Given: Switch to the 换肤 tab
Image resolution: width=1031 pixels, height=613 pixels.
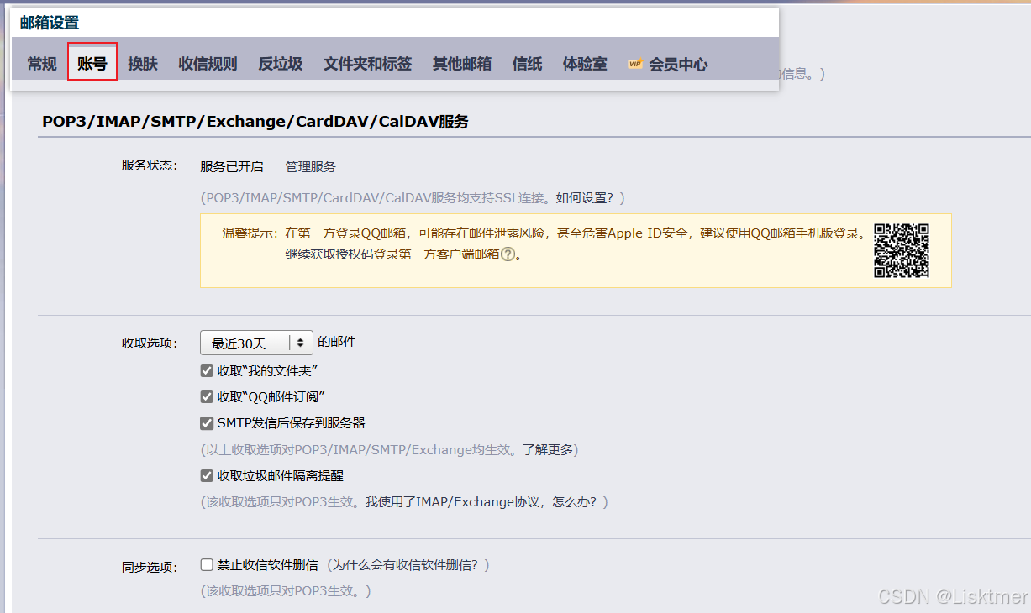Looking at the screenshot, I should pos(142,63).
